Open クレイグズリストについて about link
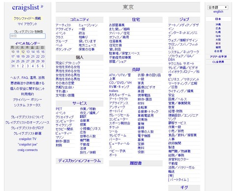Viewport: 236px width, 191px height. point(28,117)
